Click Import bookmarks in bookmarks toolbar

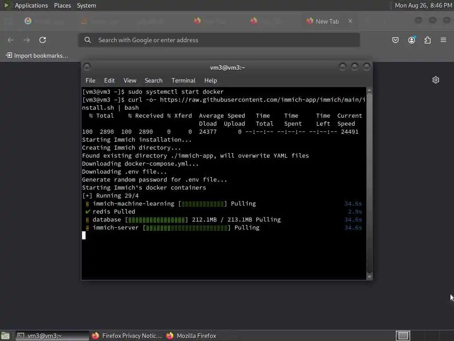37,56
